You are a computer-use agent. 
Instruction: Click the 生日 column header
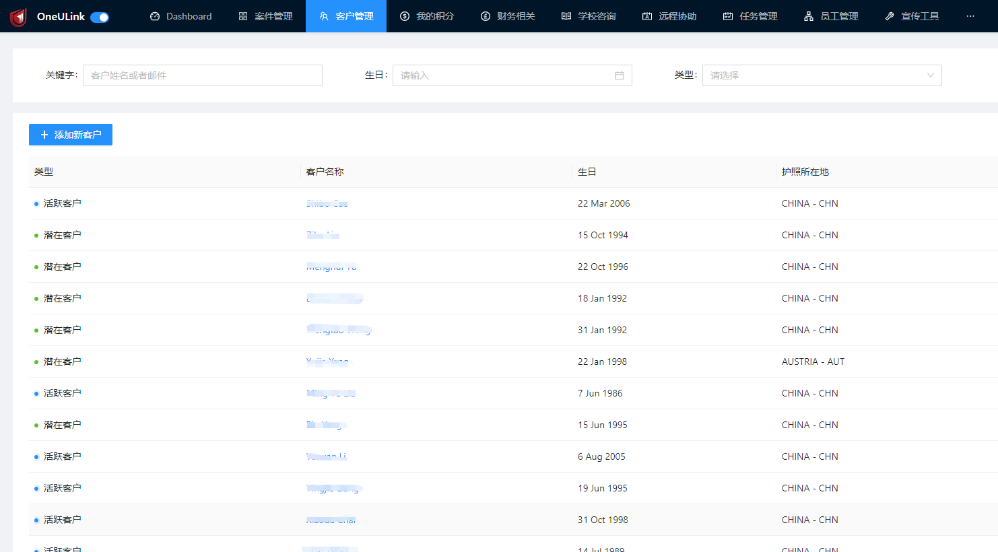587,172
